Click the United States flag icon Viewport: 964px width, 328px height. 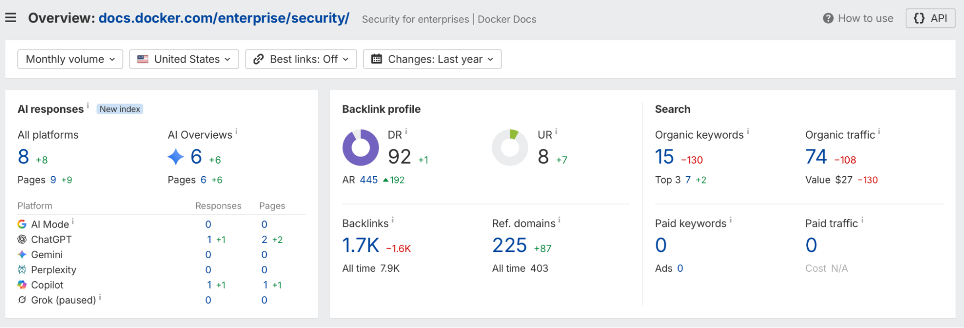[143, 59]
